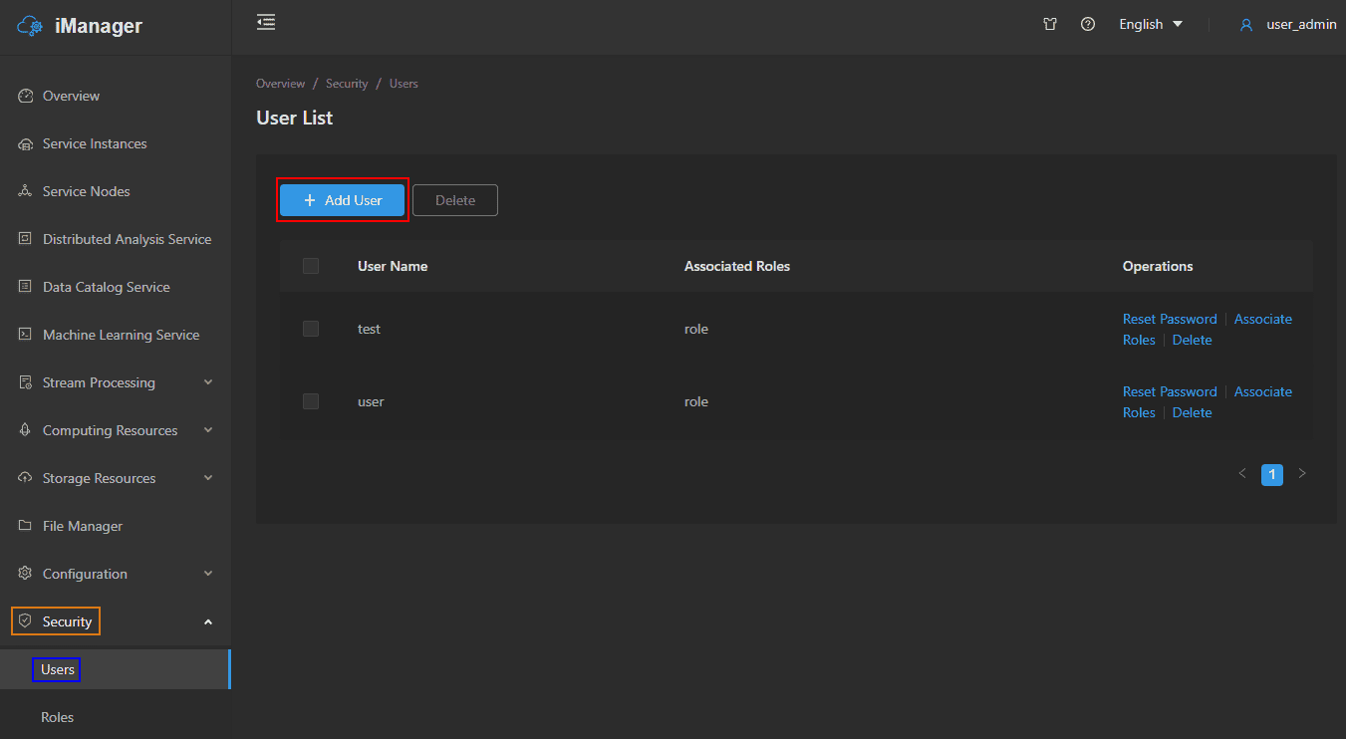The height and width of the screenshot is (739, 1346).
Task: Click the Service Instances sidebar icon
Action: point(26,144)
